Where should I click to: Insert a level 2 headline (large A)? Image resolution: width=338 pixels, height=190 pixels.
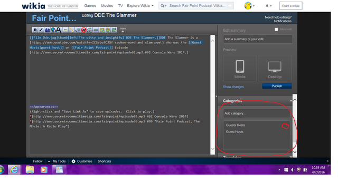[x=59, y=30]
